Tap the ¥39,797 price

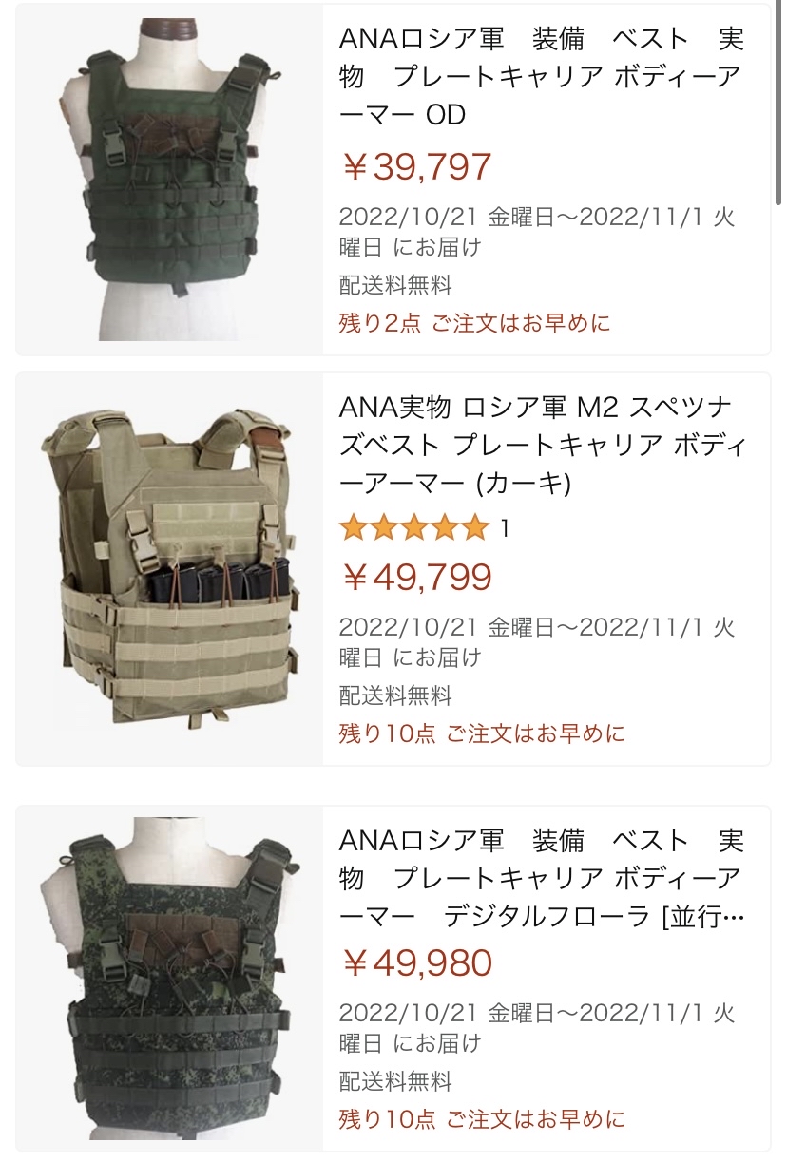click(416, 167)
